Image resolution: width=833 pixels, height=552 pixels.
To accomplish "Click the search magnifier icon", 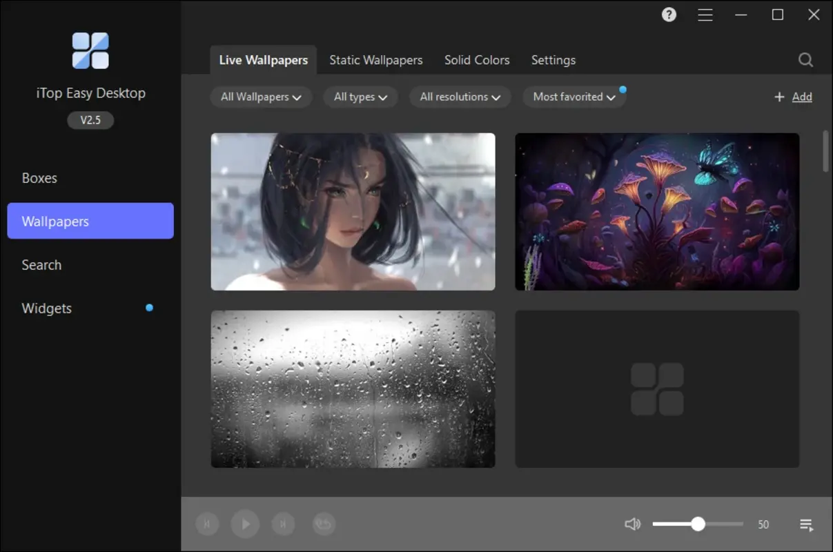I will (805, 60).
